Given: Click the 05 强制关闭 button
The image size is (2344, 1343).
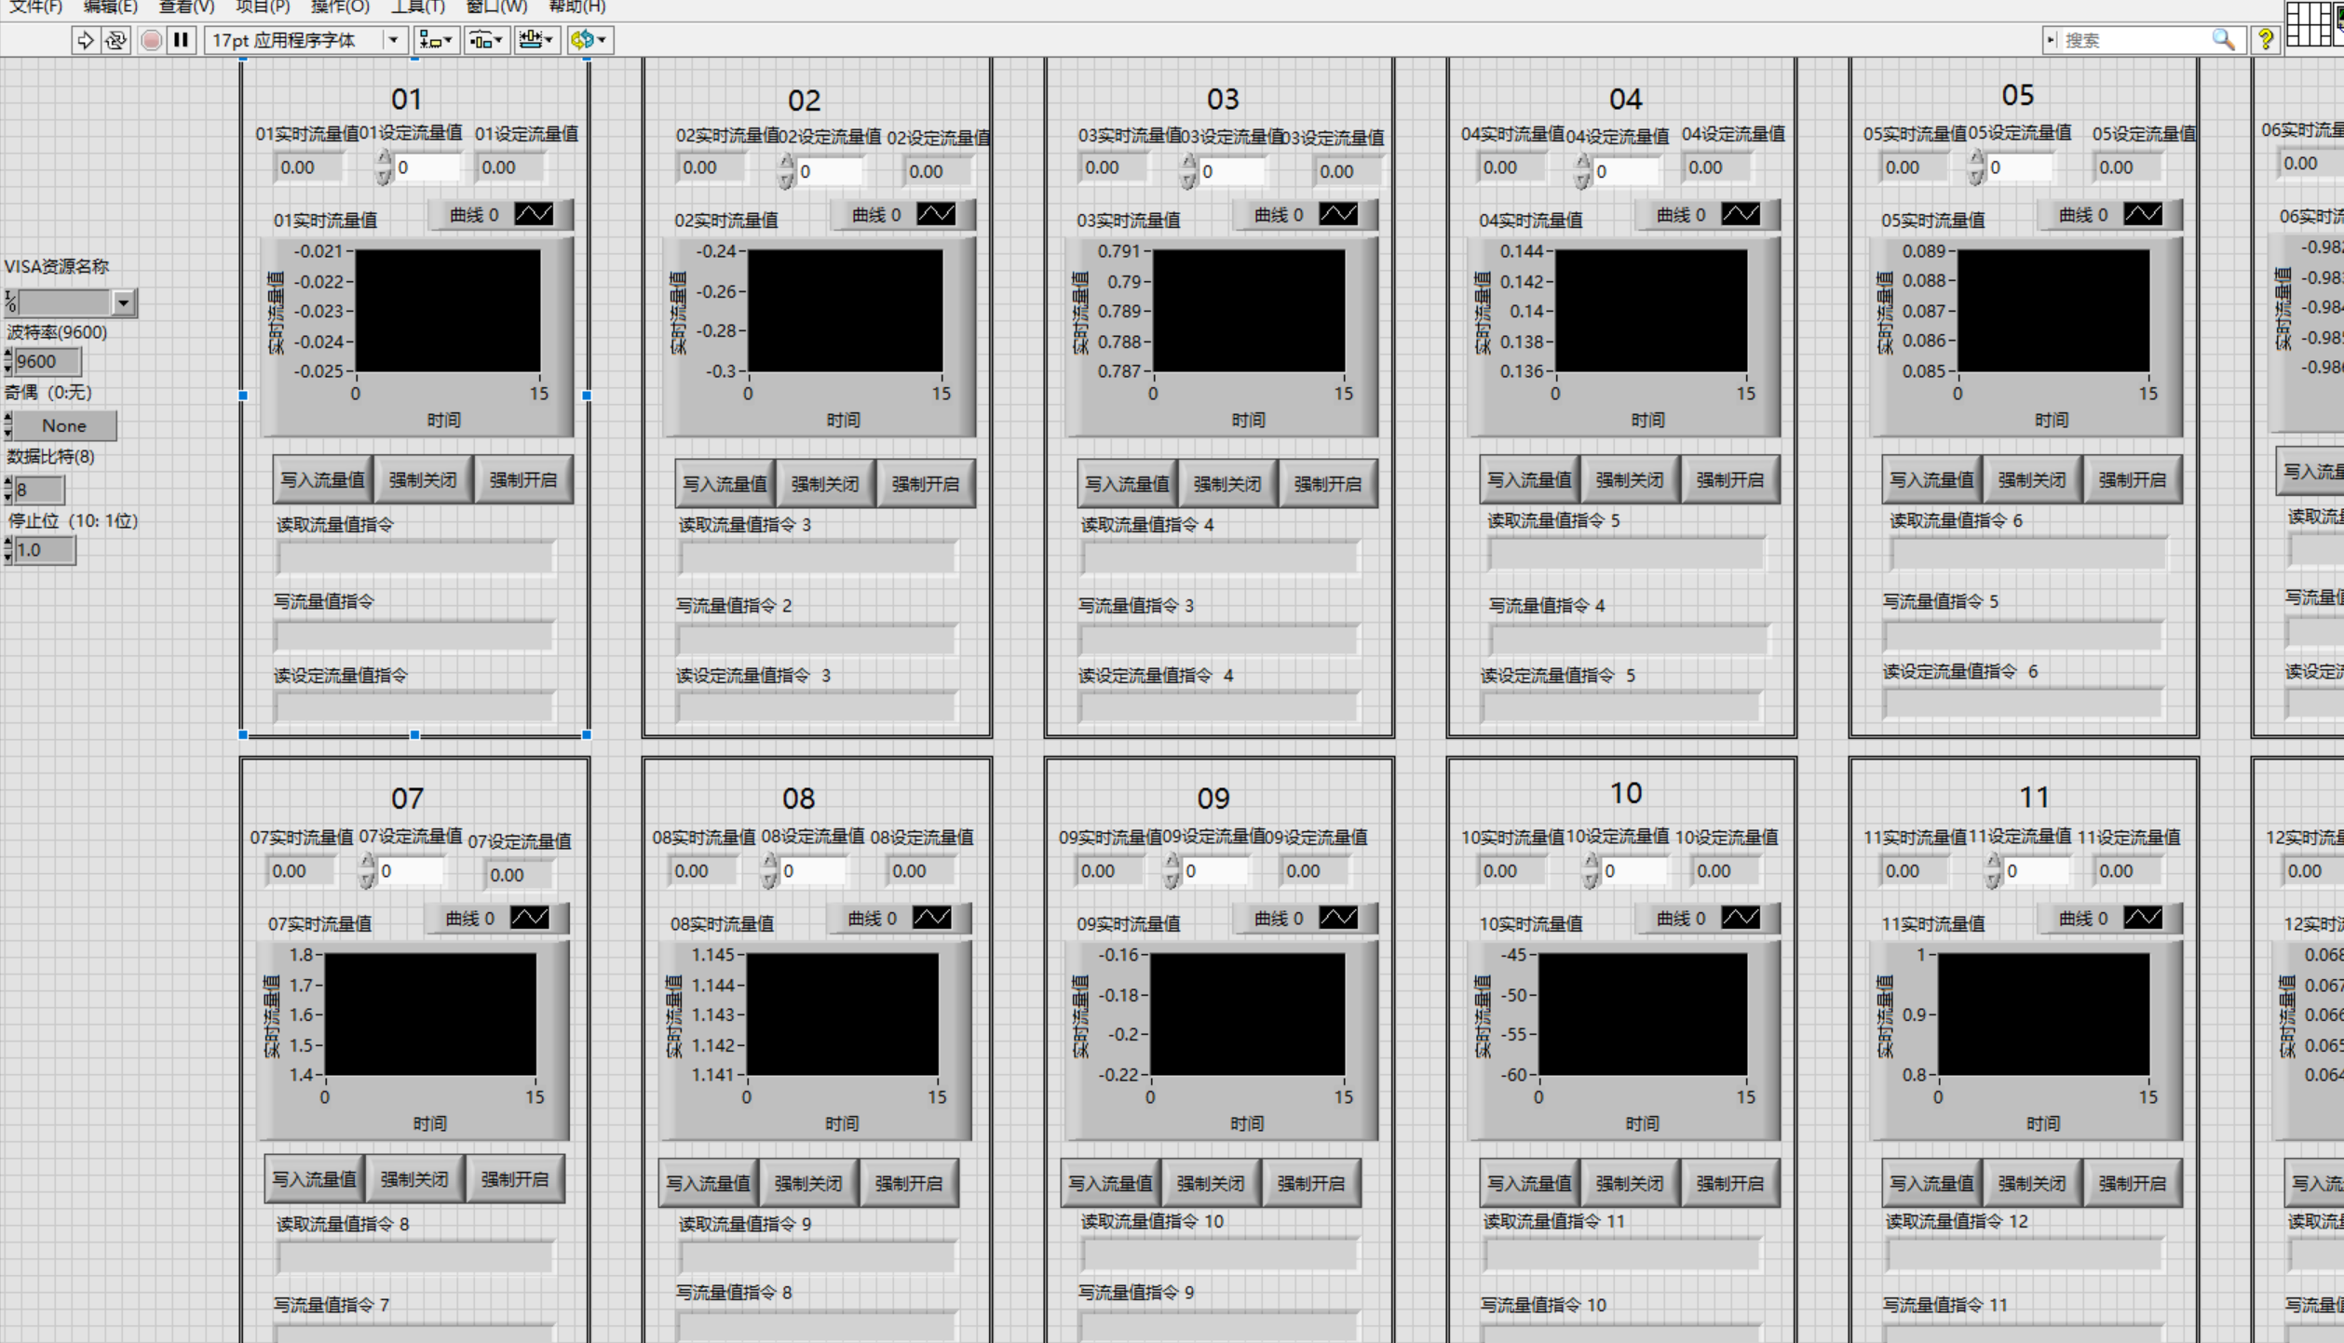Looking at the screenshot, I should point(2031,480).
